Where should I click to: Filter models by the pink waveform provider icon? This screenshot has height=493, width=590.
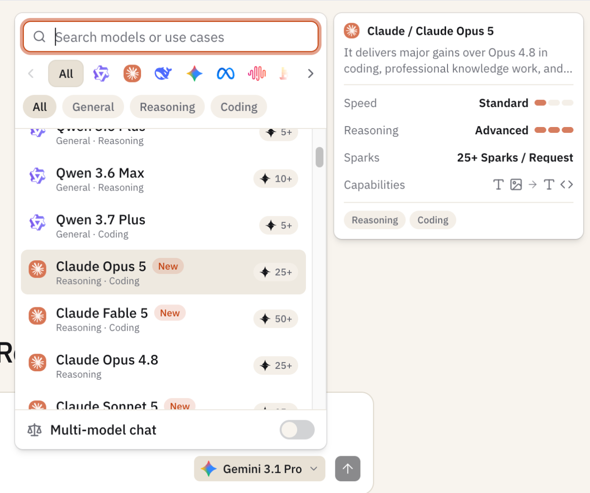coord(256,74)
